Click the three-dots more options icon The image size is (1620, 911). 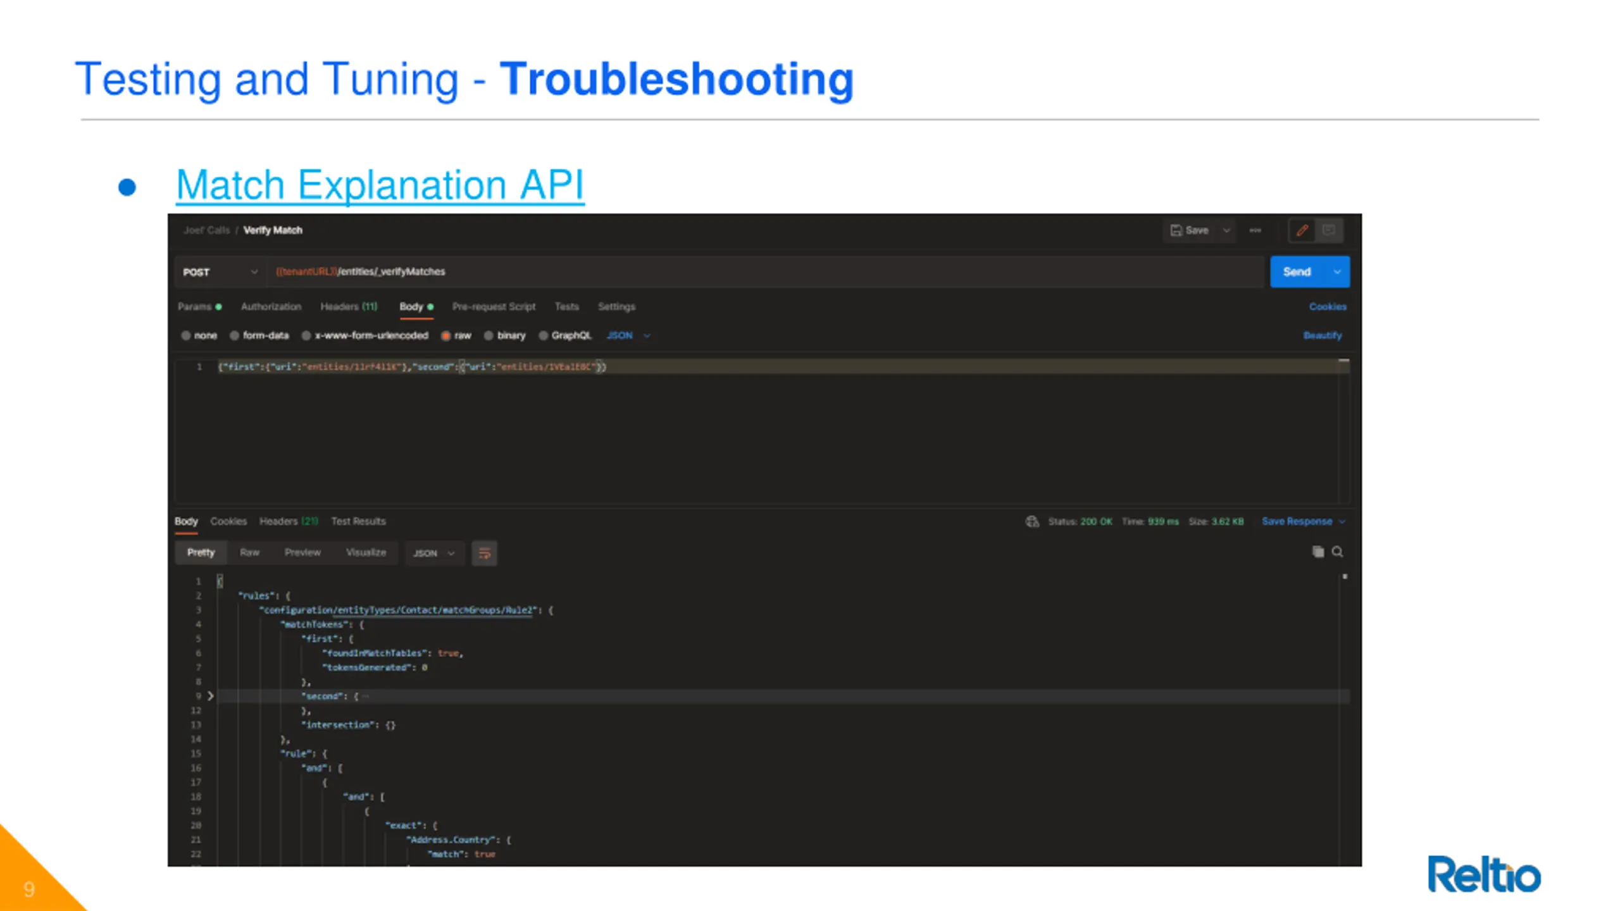[x=1255, y=230]
